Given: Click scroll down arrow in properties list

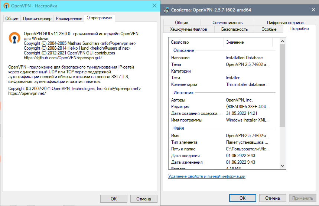Looking at the screenshot, I should pos(282,166).
